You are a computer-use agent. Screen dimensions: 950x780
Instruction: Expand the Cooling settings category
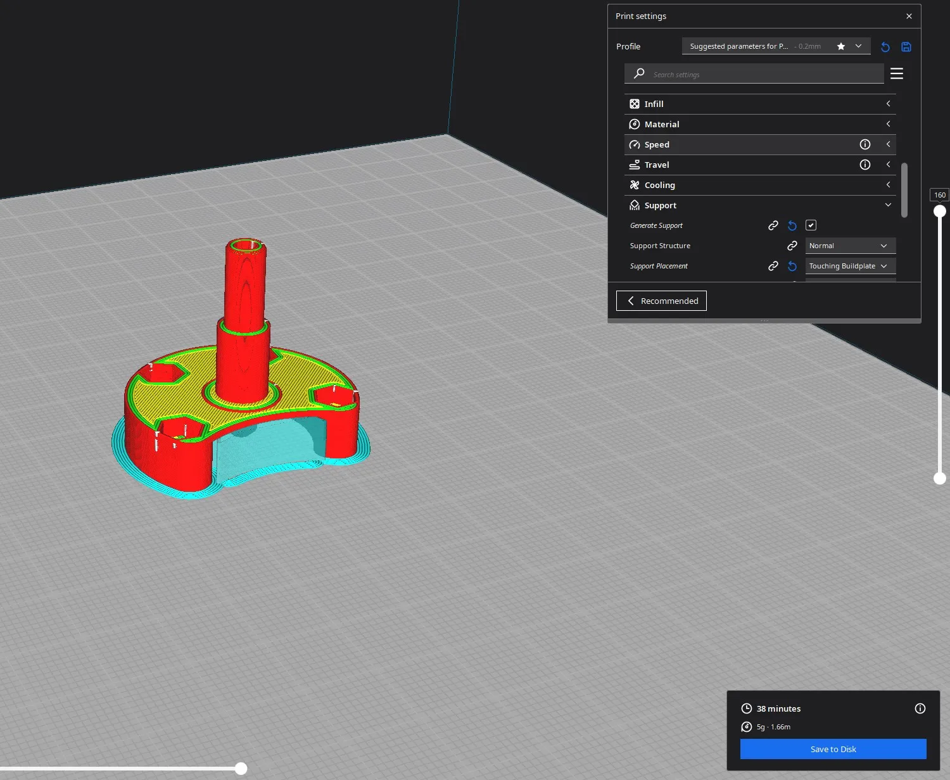click(x=760, y=185)
